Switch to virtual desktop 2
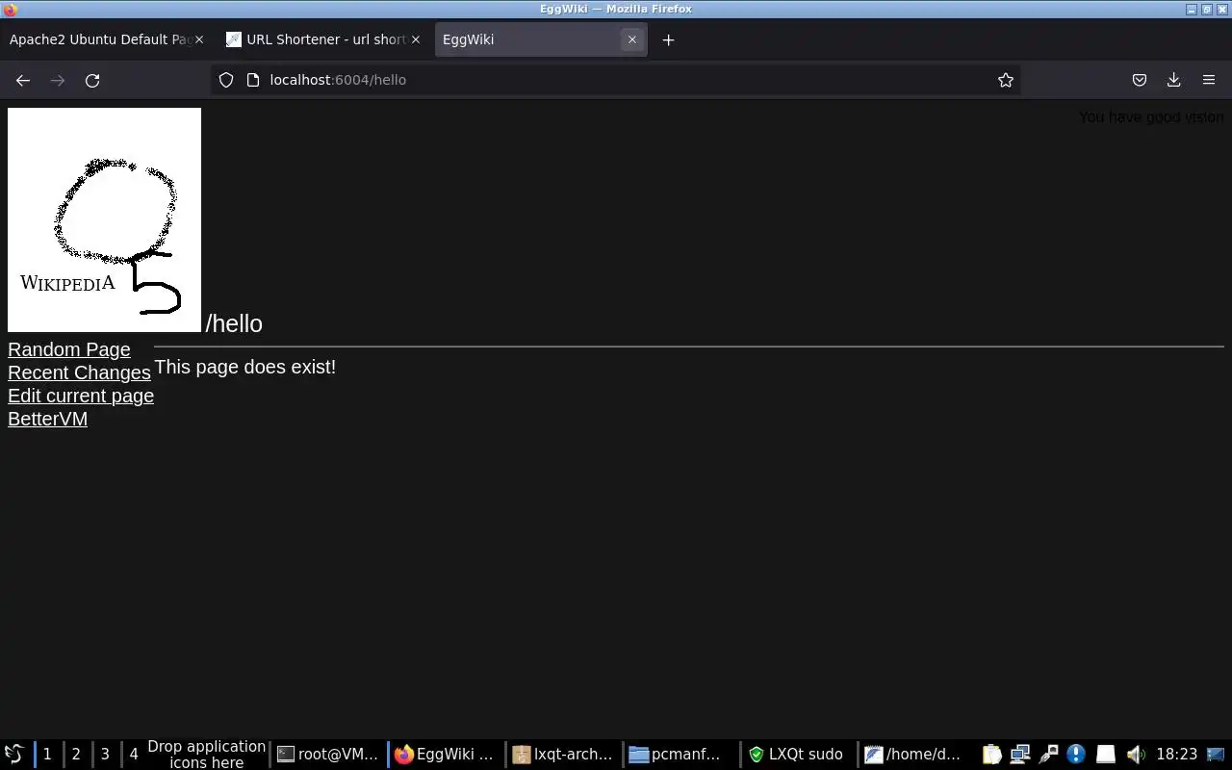The image size is (1232, 770). coord(76,755)
